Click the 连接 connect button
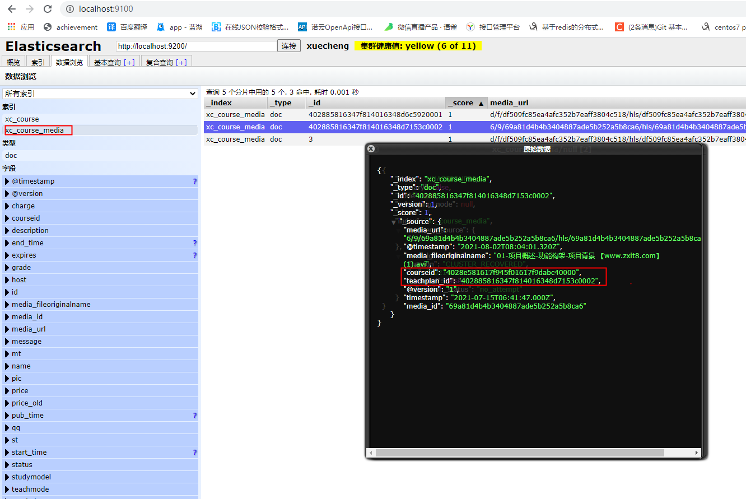Viewport: 746px width, 499px height. (289, 46)
